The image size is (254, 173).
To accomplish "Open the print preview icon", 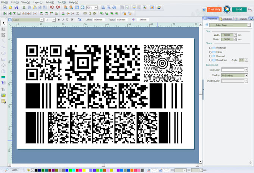I will [109, 7].
